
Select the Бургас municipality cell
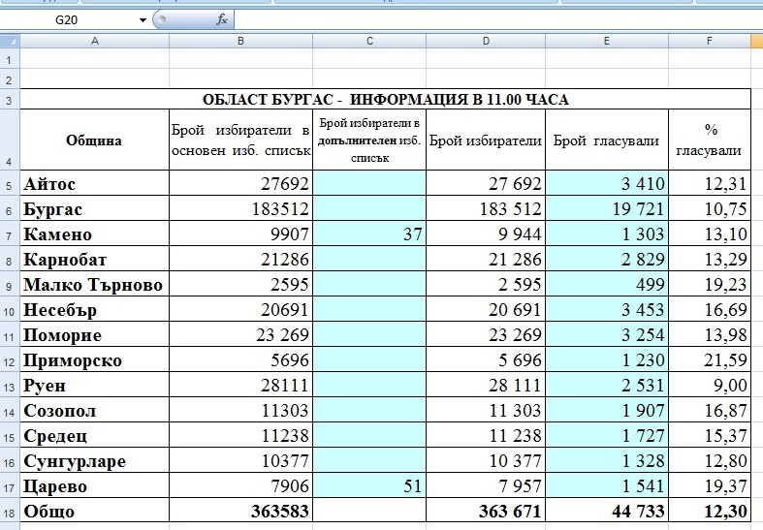pos(94,208)
